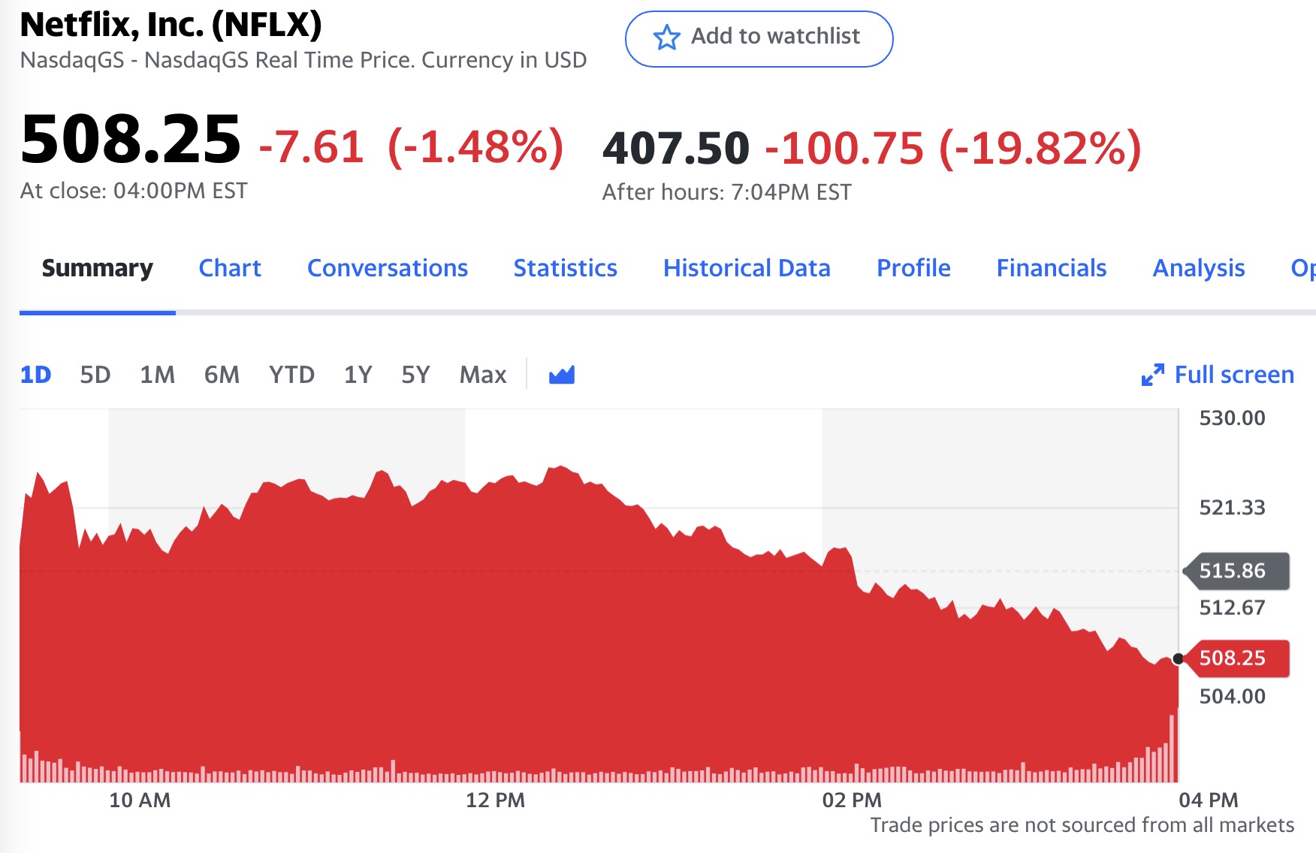
Task: Open the Profile tab
Action: tap(913, 268)
